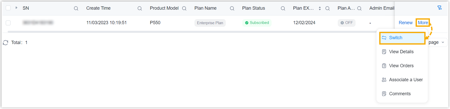Check the P550 device row checkbox
The image size is (450, 109).
(8, 23)
